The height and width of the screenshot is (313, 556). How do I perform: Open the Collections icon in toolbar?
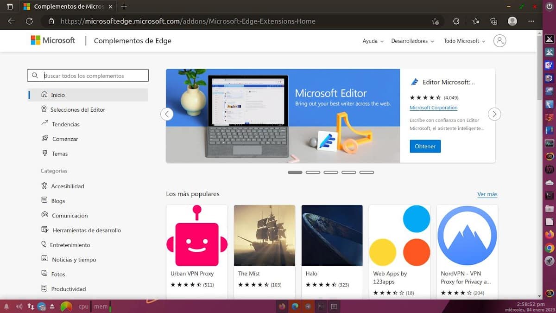(x=494, y=21)
